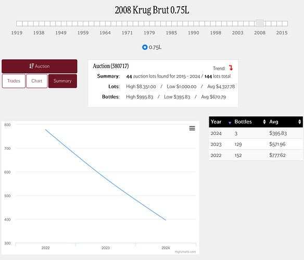Sort table by Bottles column arrows
This screenshot has height=260, width=304.
click(x=264, y=122)
